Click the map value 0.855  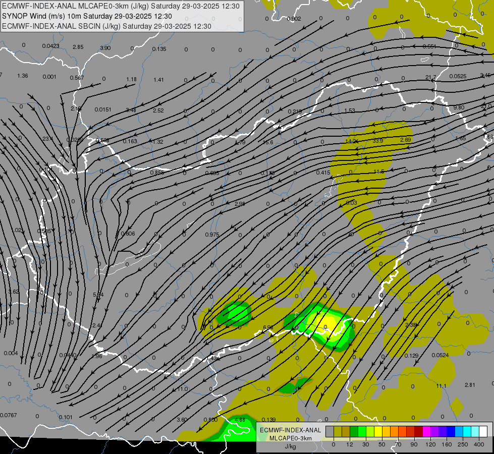157,173
